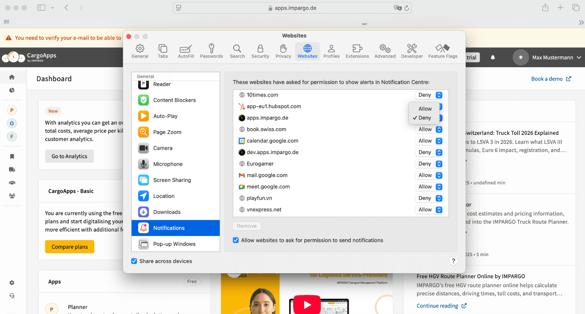Screen dimensions: 585x314
Task: Reload the page in Safari
Action: click(x=407, y=8)
